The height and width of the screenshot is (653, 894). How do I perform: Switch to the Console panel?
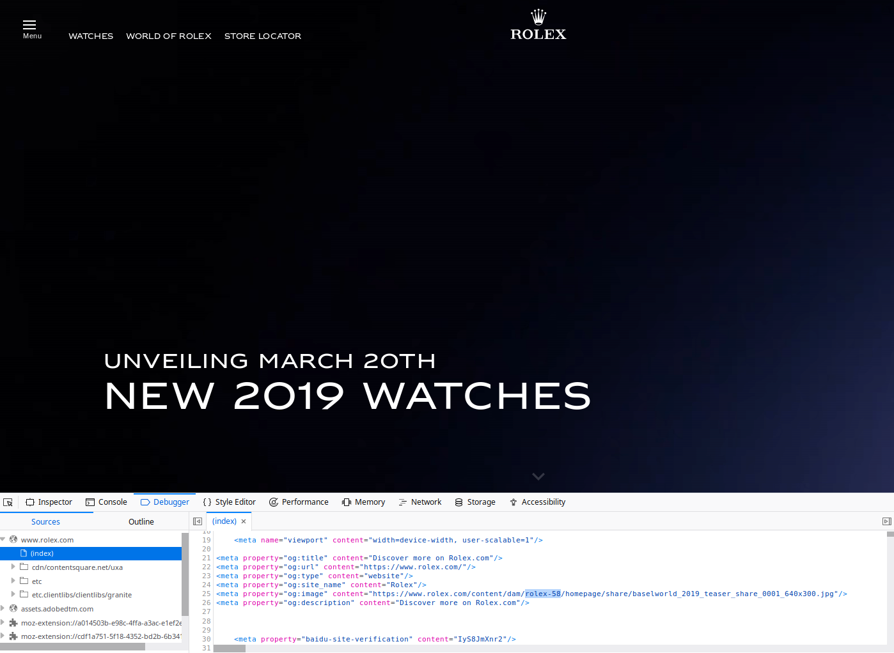(x=107, y=502)
